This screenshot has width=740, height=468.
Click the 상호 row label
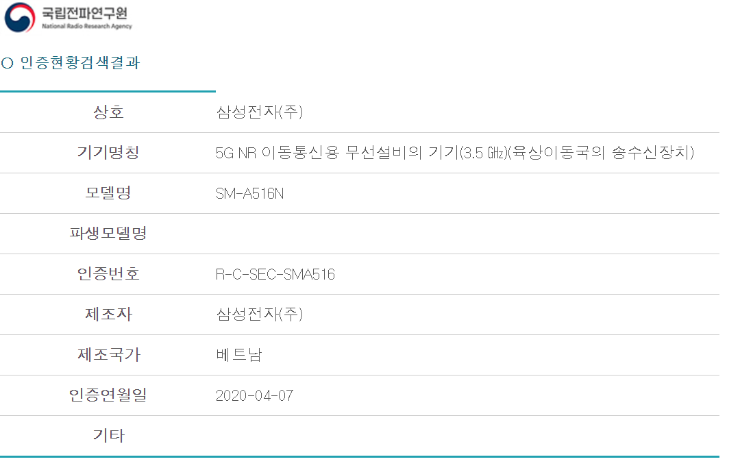pyautogui.click(x=108, y=112)
